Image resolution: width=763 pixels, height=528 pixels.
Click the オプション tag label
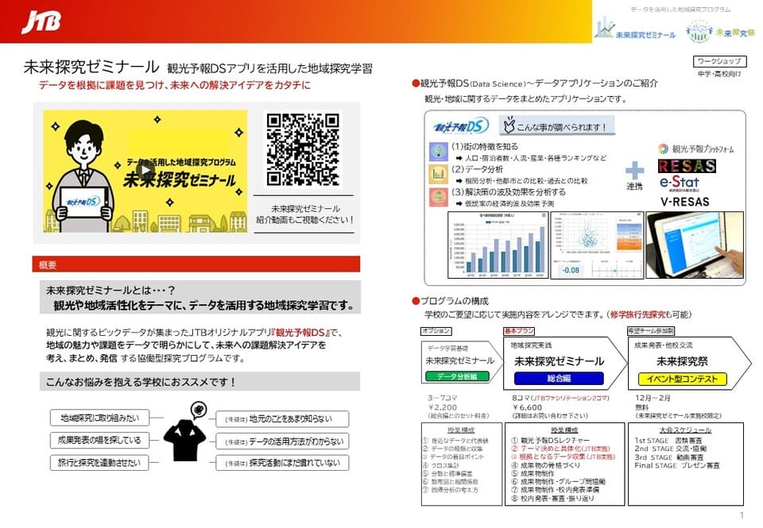coord(436,330)
